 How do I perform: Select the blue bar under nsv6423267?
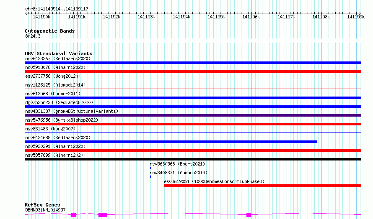tap(193, 63)
